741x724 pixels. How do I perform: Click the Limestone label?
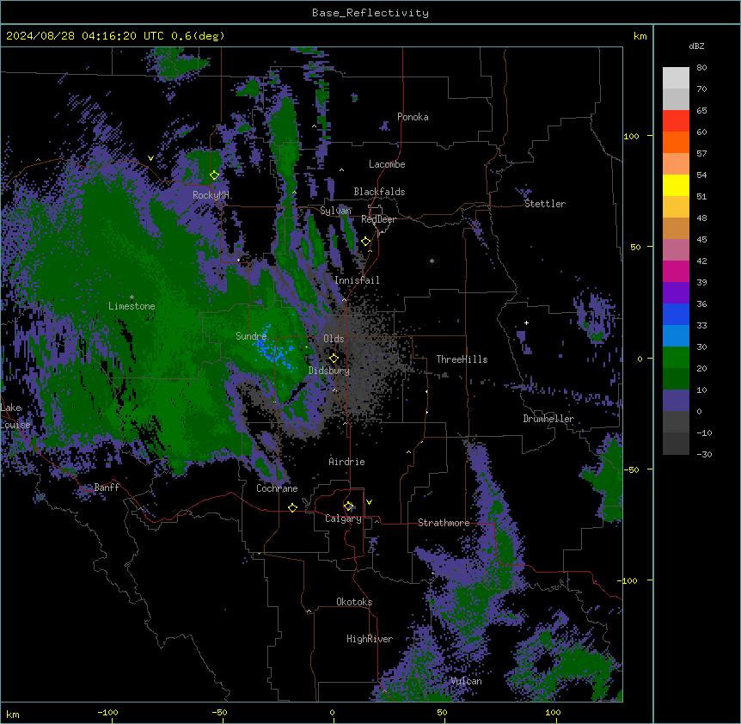pos(132,306)
